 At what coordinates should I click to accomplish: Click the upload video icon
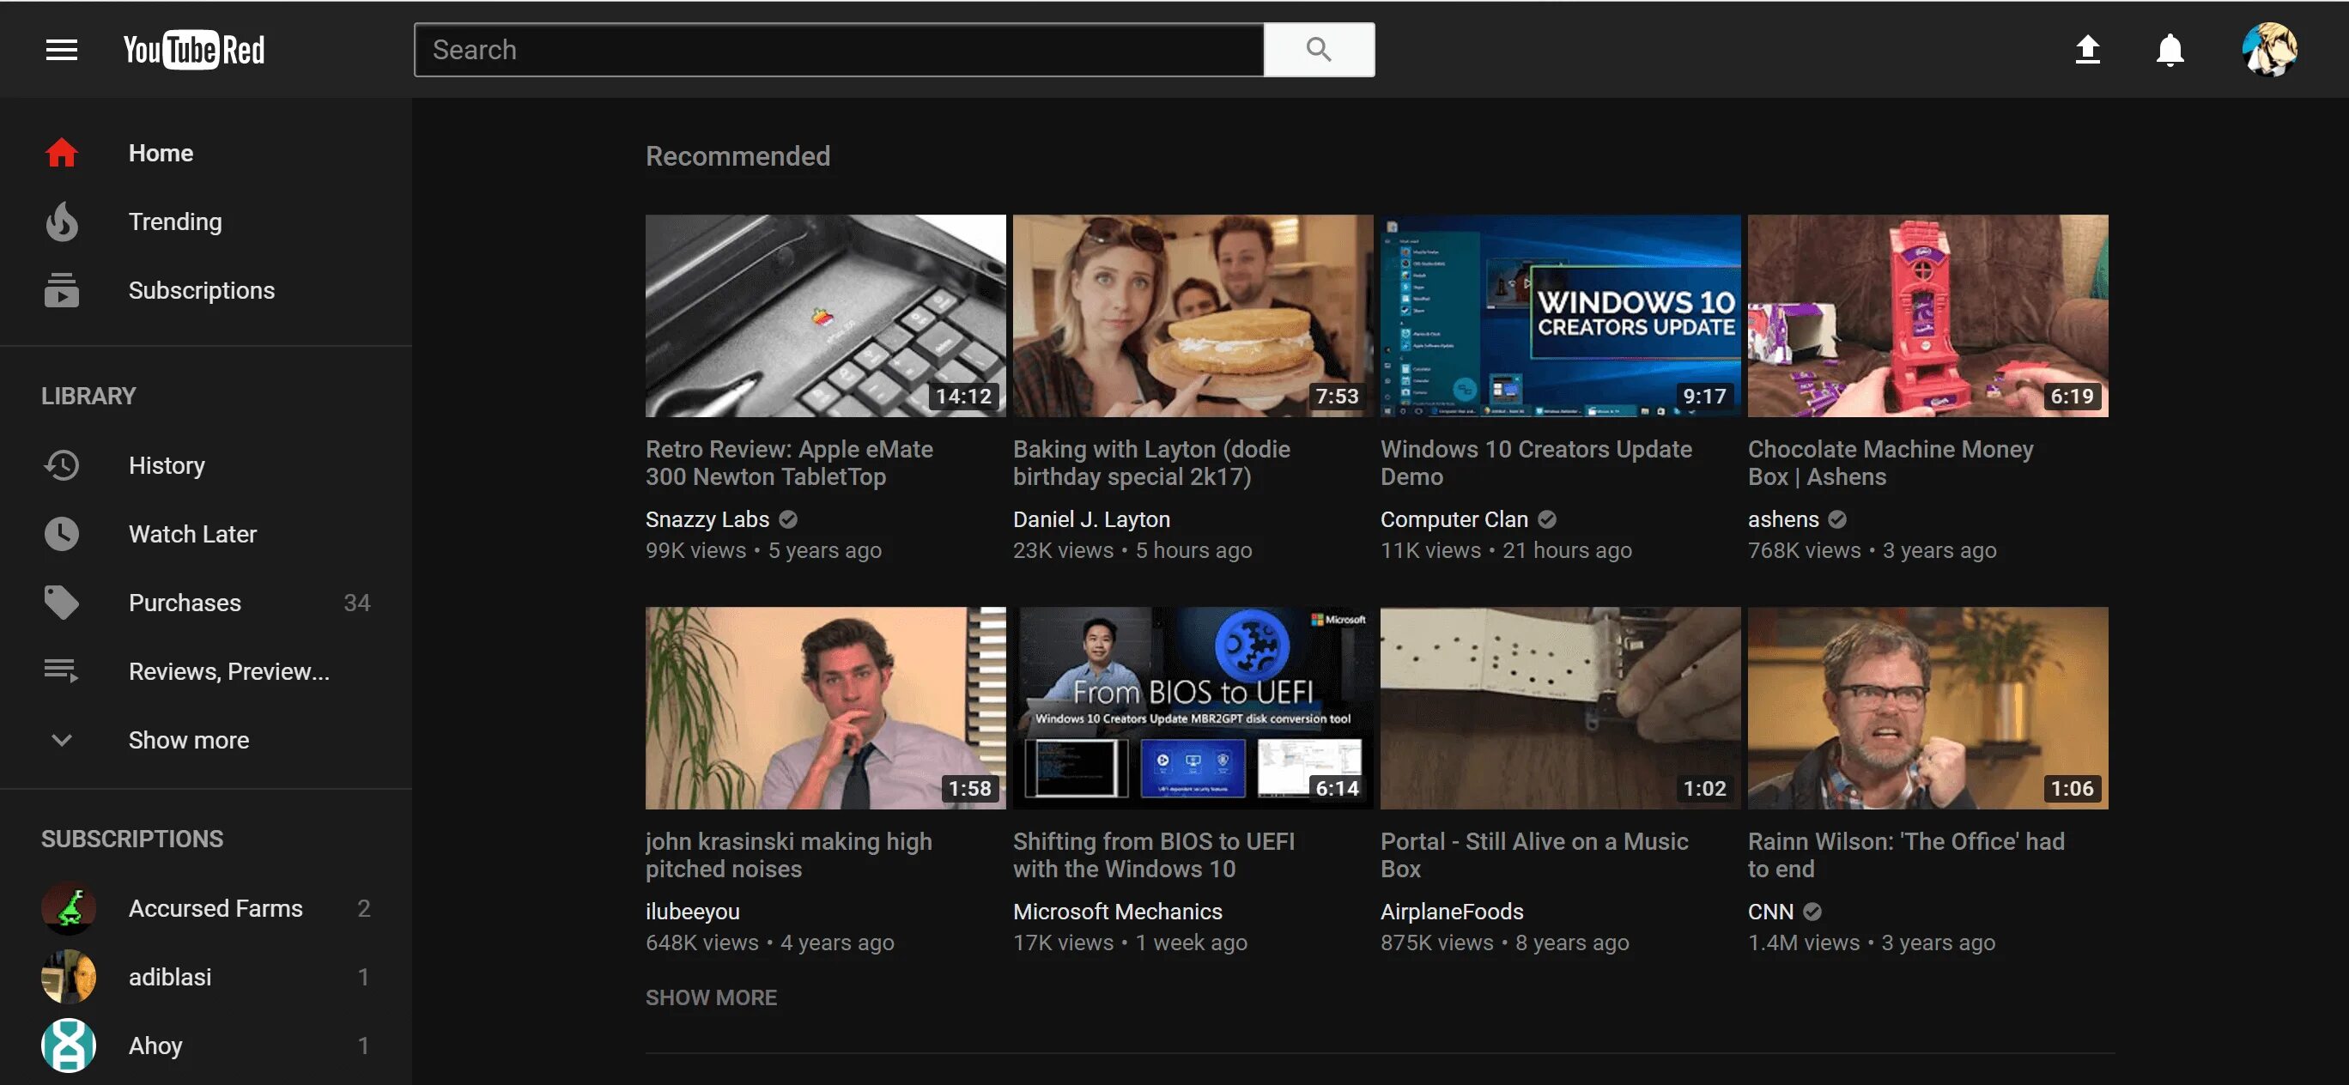point(2087,49)
